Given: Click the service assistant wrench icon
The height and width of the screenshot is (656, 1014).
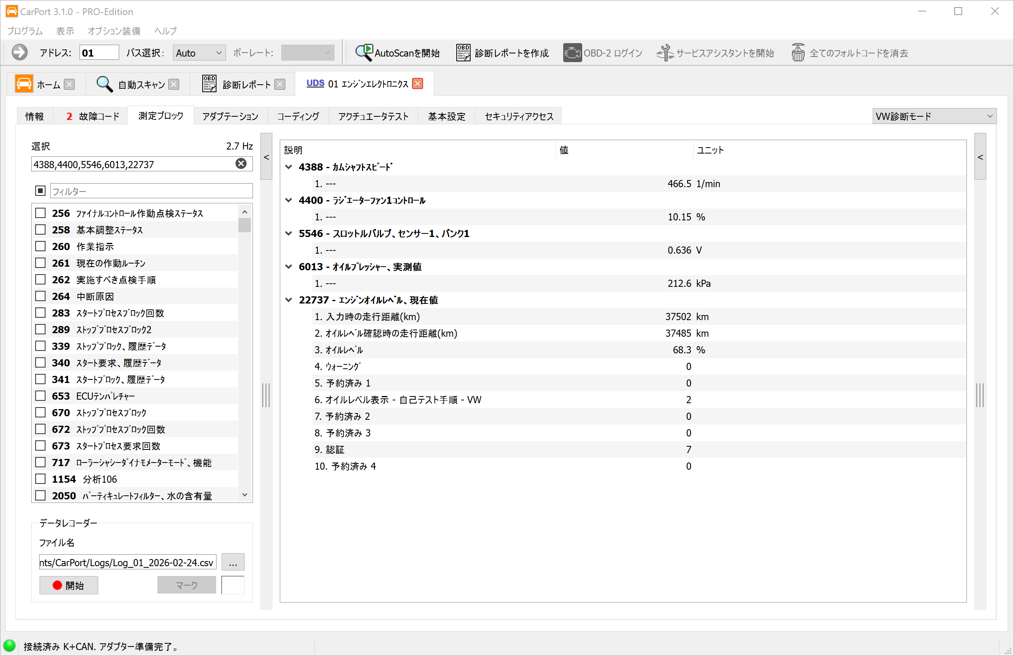Looking at the screenshot, I should pos(665,53).
